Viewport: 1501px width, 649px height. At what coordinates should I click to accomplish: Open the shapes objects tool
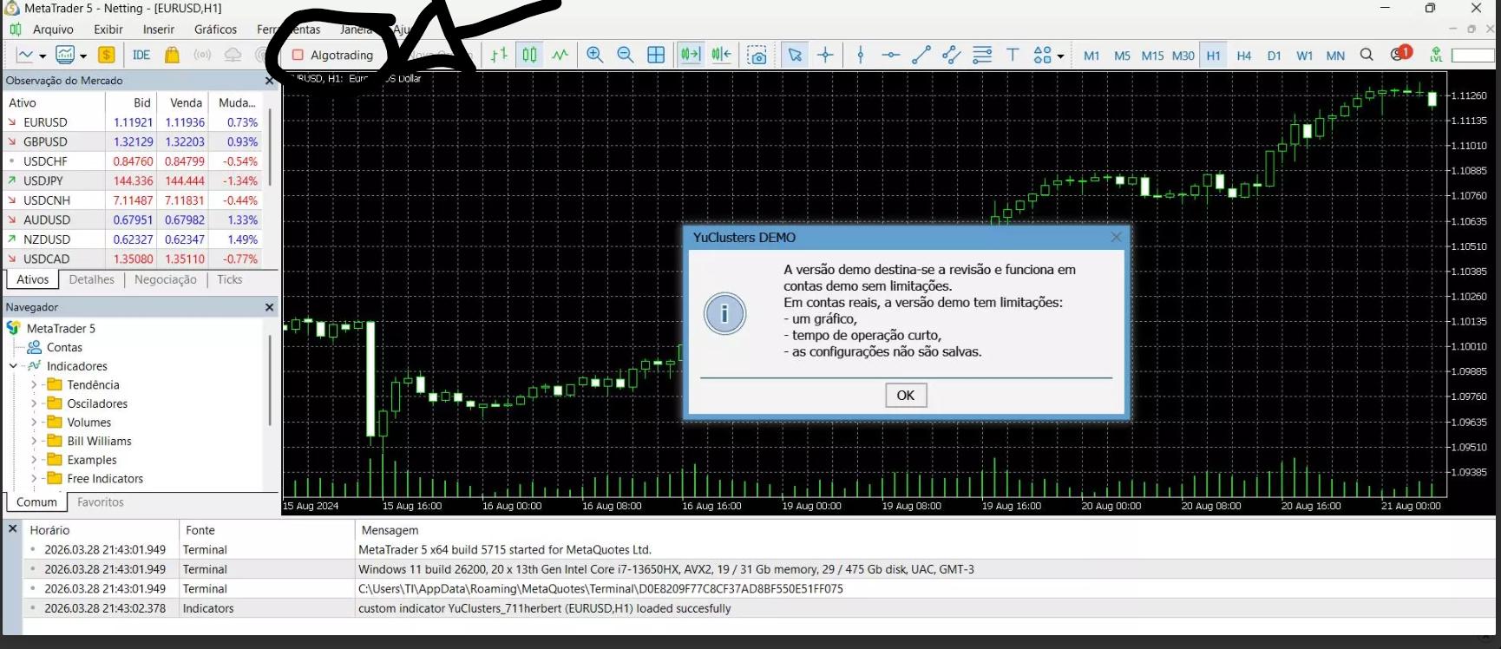tap(1042, 55)
